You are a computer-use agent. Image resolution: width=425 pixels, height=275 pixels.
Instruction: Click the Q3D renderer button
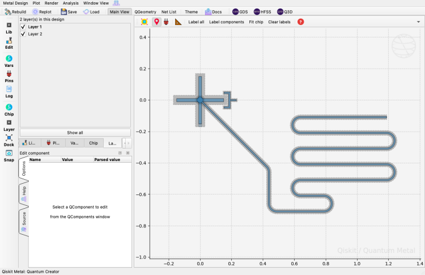[x=285, y=12]
